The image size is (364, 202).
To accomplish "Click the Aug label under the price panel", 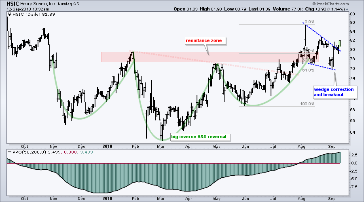I will coord(301,147).
